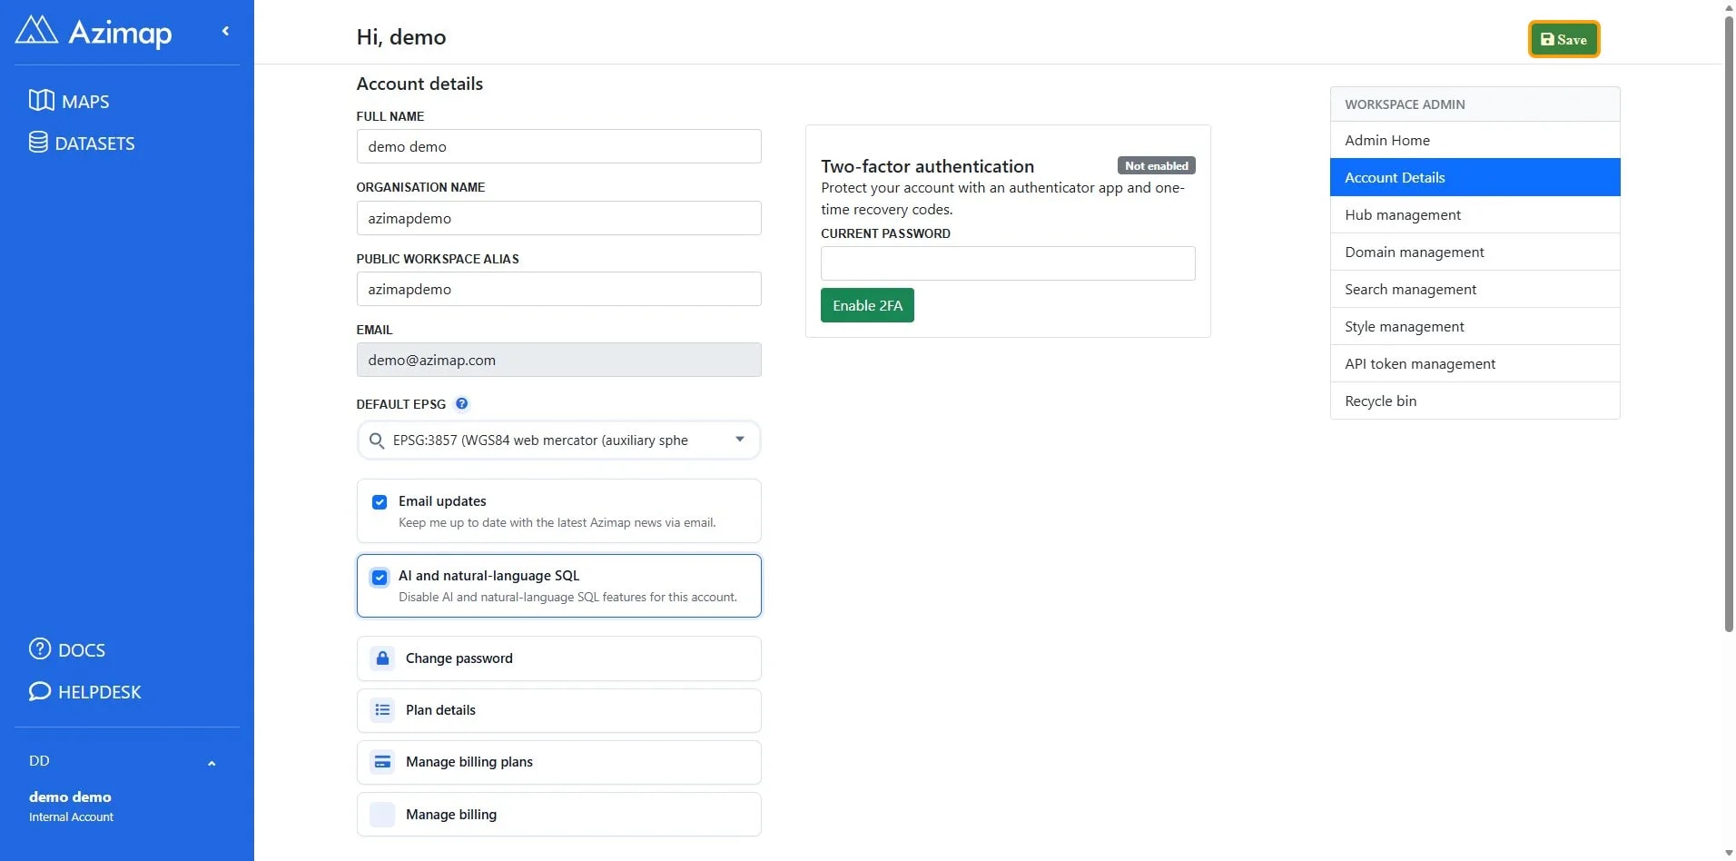
Task: Select Account Details in workspace admin
Action: pos(1475,177)
